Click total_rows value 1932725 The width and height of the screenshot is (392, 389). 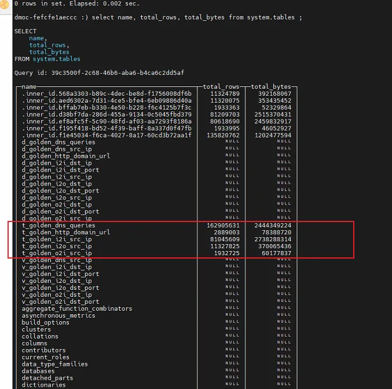pos(227,253)
